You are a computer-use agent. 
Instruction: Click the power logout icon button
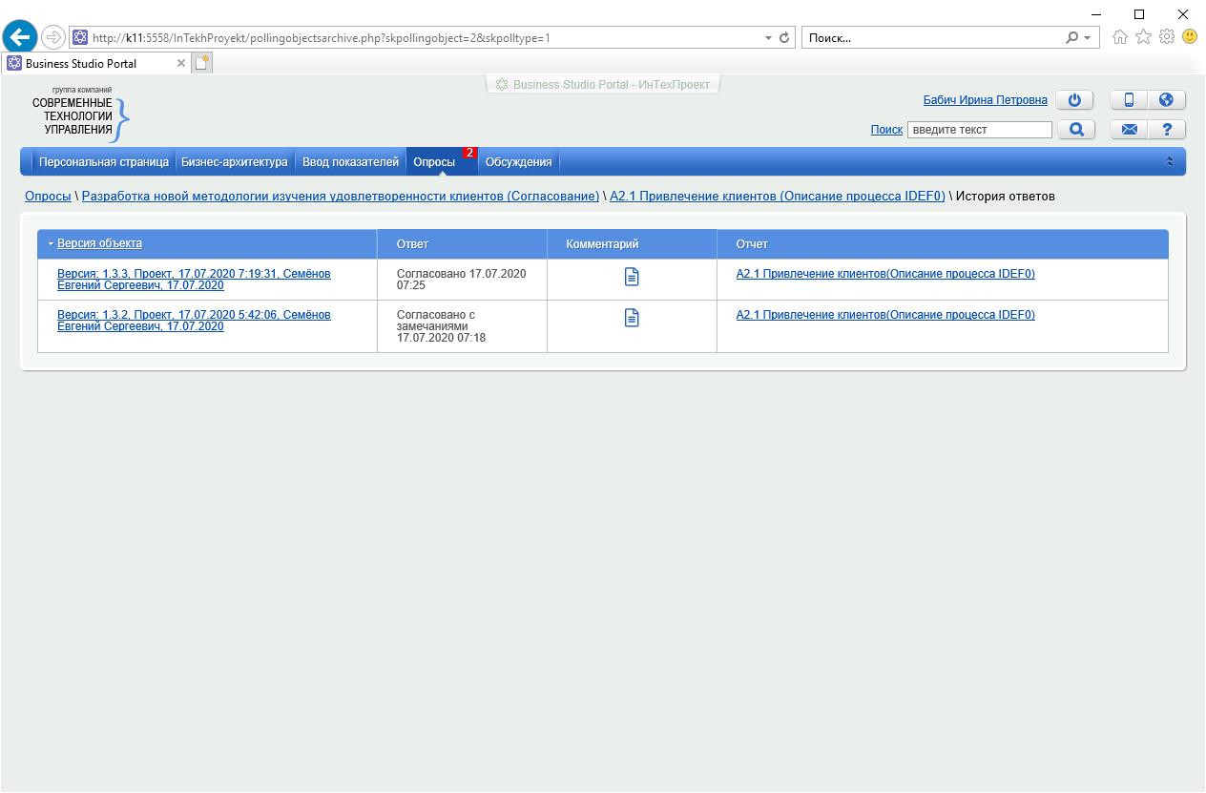pos(1074,100)
